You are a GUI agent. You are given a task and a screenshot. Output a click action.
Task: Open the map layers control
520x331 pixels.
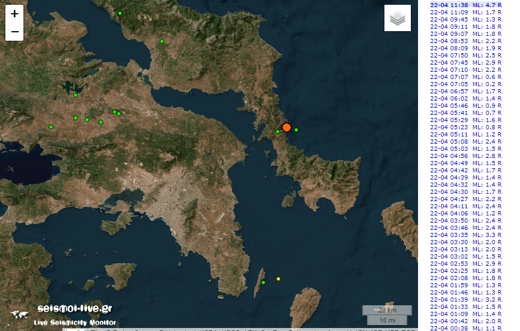click(397, 19)
